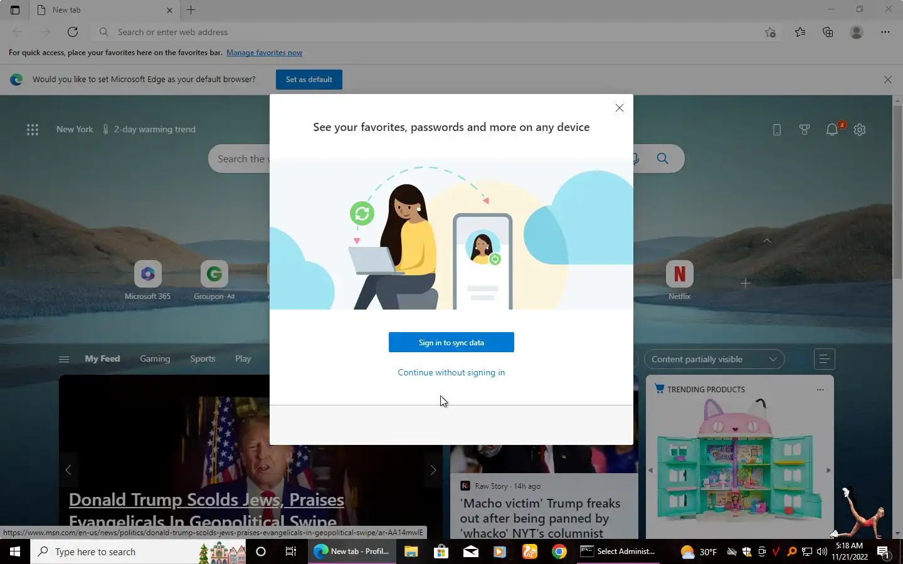Switch to the Gaming tab
Image resolution: width=903 pixels, height=564 pixels.
tap(155, 358)
